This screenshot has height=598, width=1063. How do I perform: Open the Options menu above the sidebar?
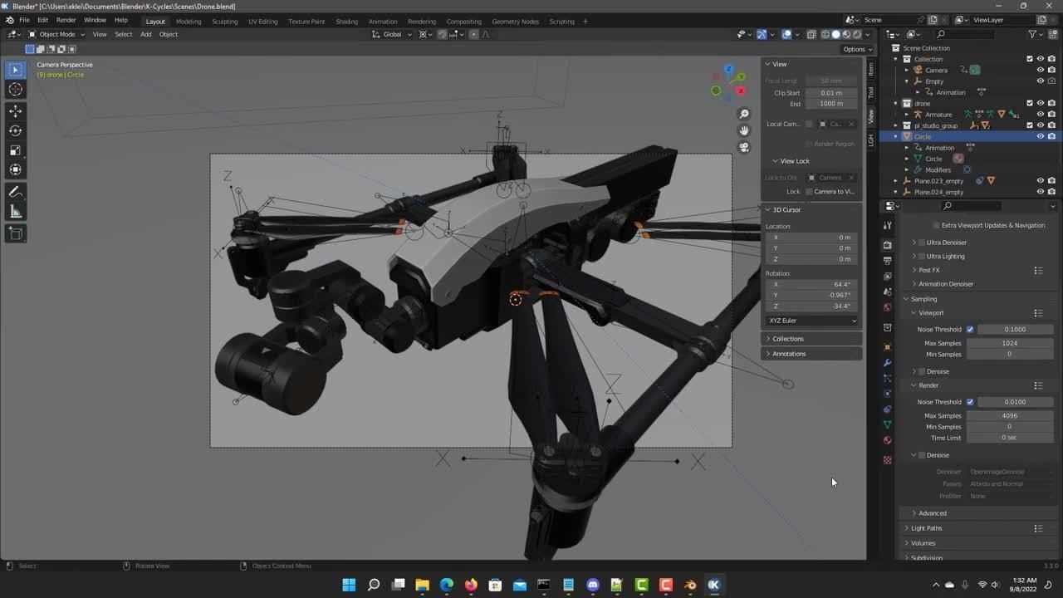[855, 49]
